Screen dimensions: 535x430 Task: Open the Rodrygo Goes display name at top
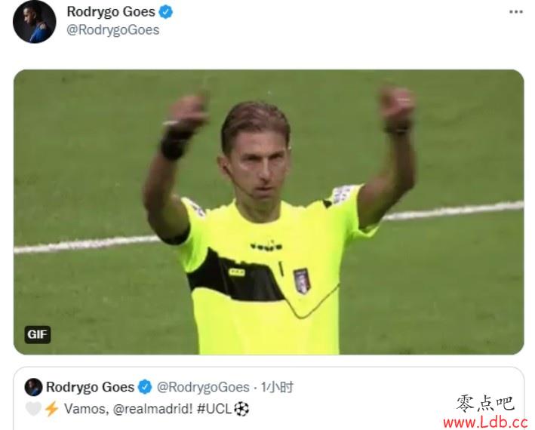pyautogui.click(x=111, y=12)
